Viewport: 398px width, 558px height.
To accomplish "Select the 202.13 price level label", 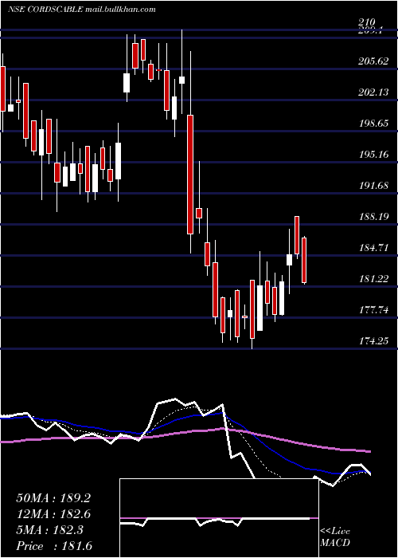I will (x=373, y=92).
